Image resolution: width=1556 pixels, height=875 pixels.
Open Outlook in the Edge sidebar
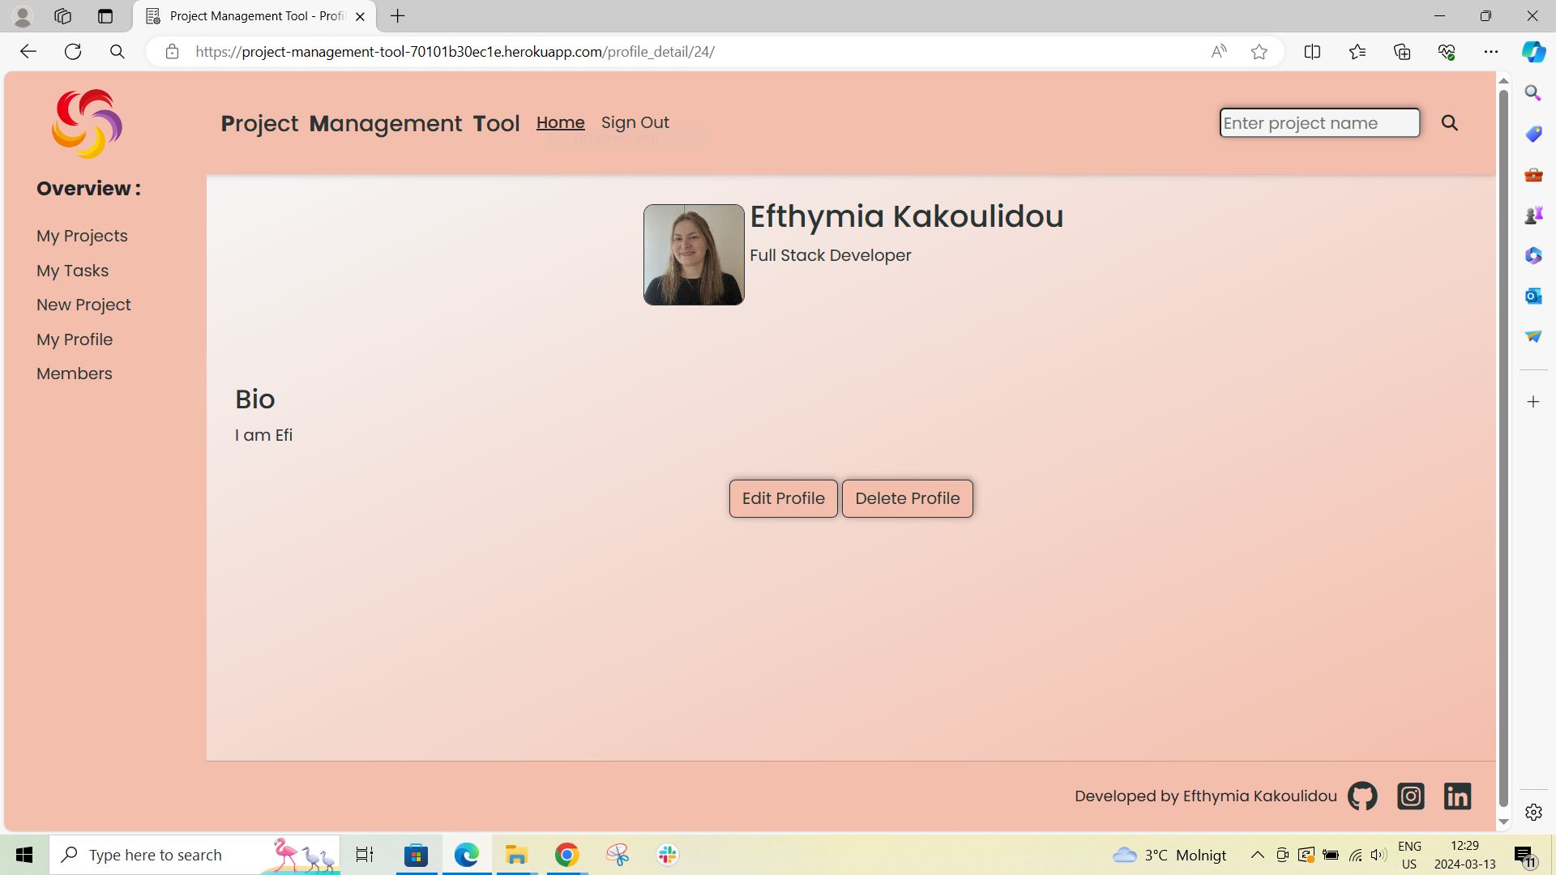pyautogui.click(x=1532, y=296)
